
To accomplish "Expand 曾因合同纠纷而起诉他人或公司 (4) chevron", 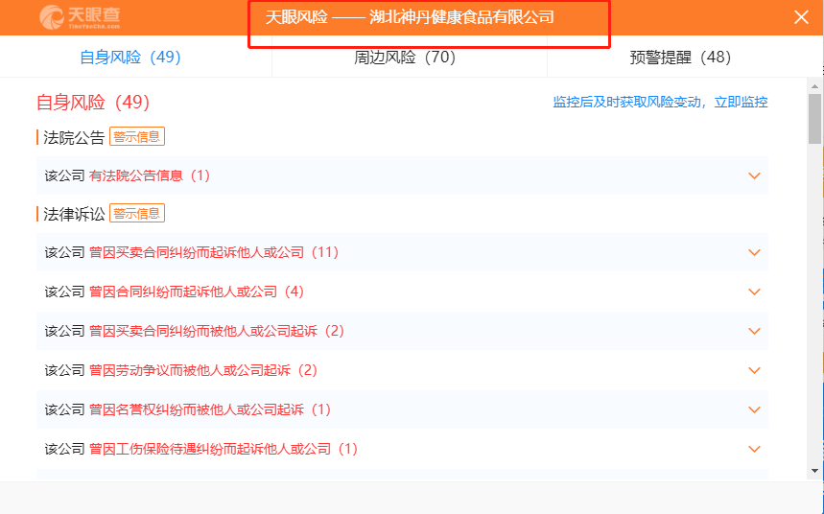I will [754, 292].
